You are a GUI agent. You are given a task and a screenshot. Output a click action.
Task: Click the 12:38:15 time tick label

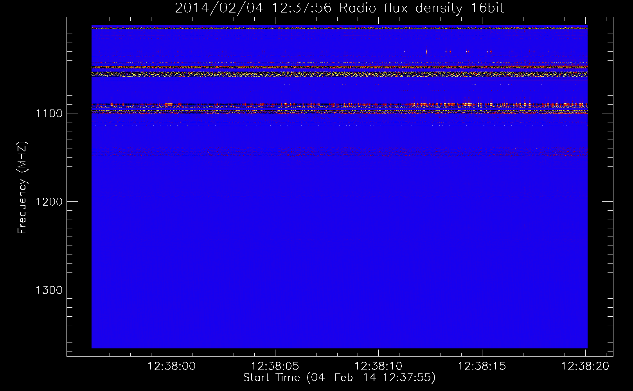tap(482, 366)
